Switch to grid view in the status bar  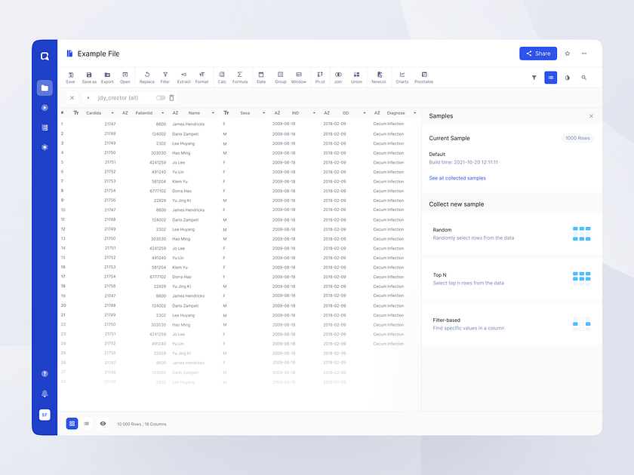click(72, 423)
